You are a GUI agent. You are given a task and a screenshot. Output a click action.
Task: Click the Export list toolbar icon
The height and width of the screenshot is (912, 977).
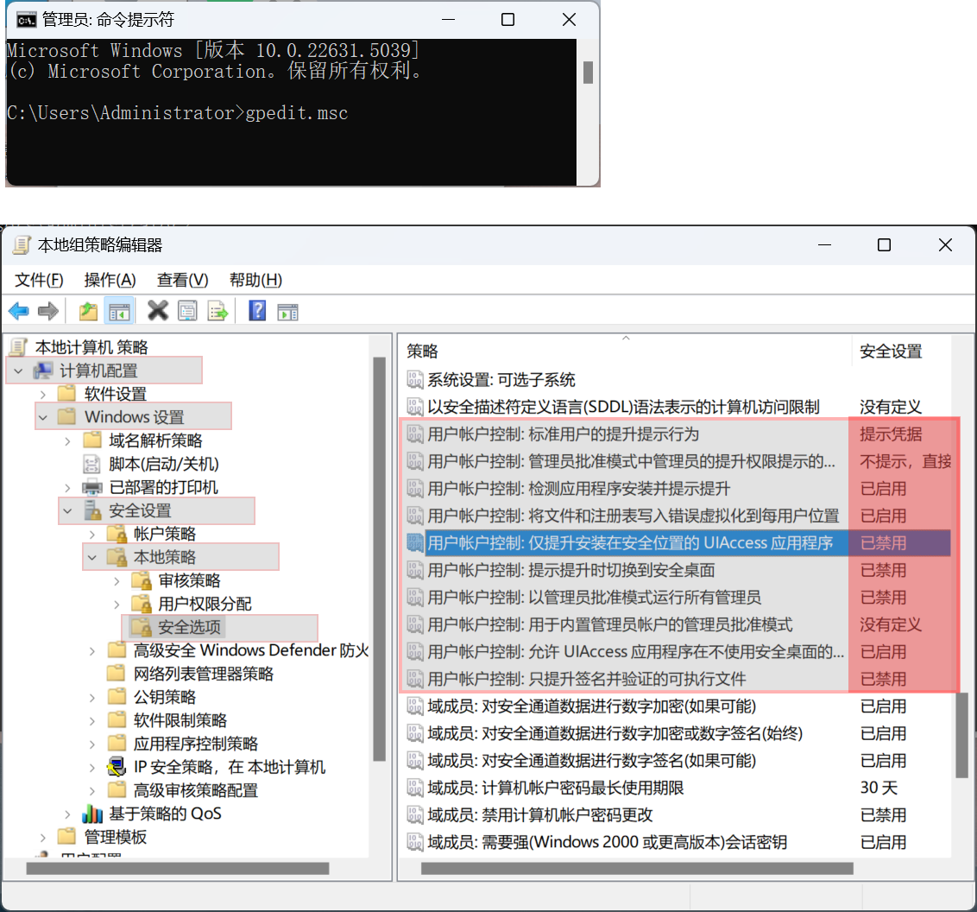coord(217,311)
